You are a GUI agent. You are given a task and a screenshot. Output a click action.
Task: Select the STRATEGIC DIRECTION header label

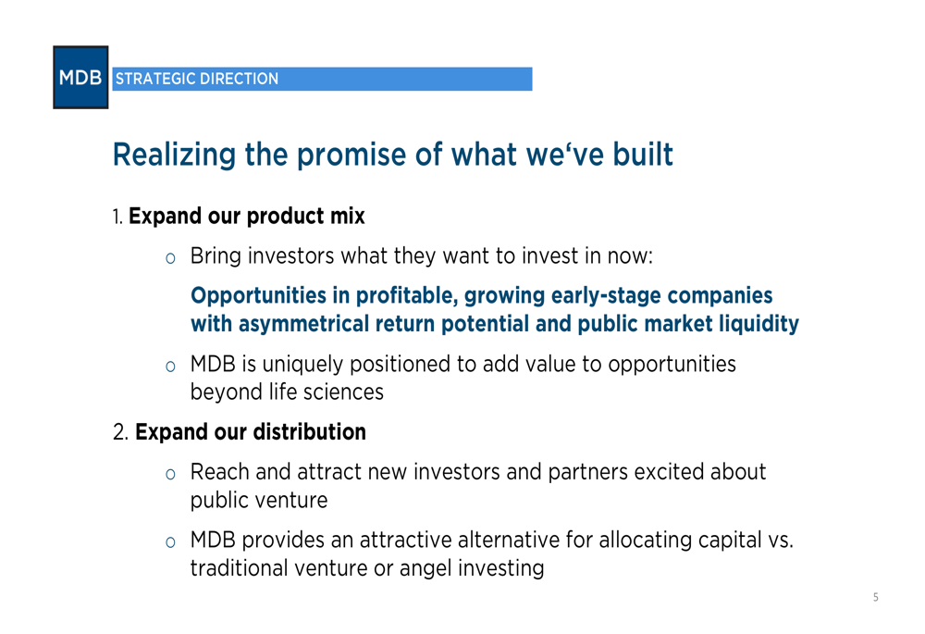coord(196,80)
